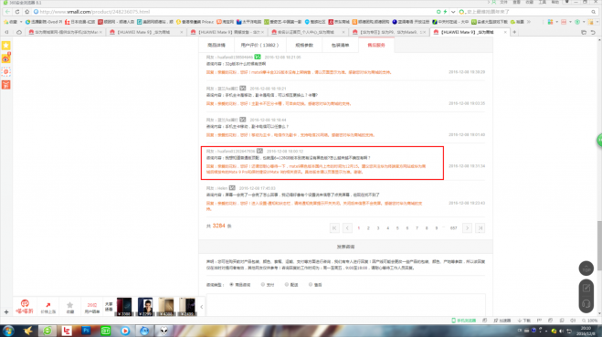Switch to the 华为P9 Mate9 forum tab

[389, 32]
